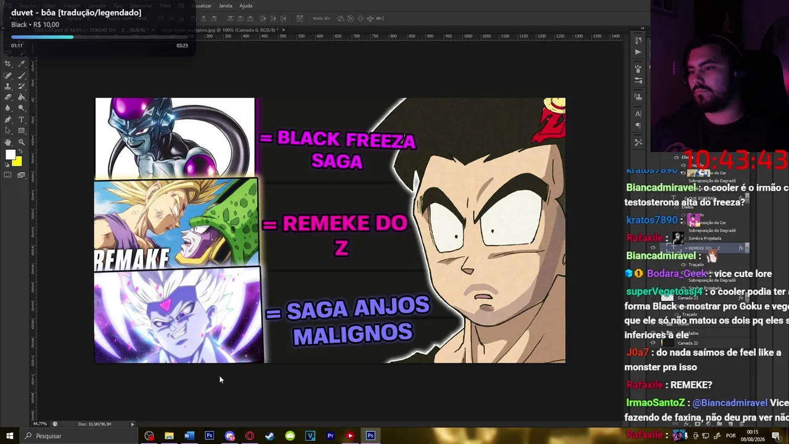This screenshot has width=789, height=444.
Task: Seek in the music progress bar
Action: [x=99, y=37]
